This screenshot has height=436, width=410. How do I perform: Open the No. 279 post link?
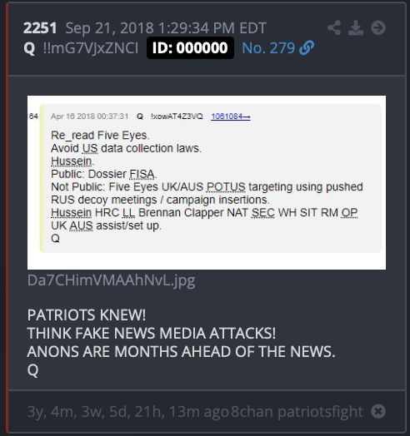click(x=268, y=48)
